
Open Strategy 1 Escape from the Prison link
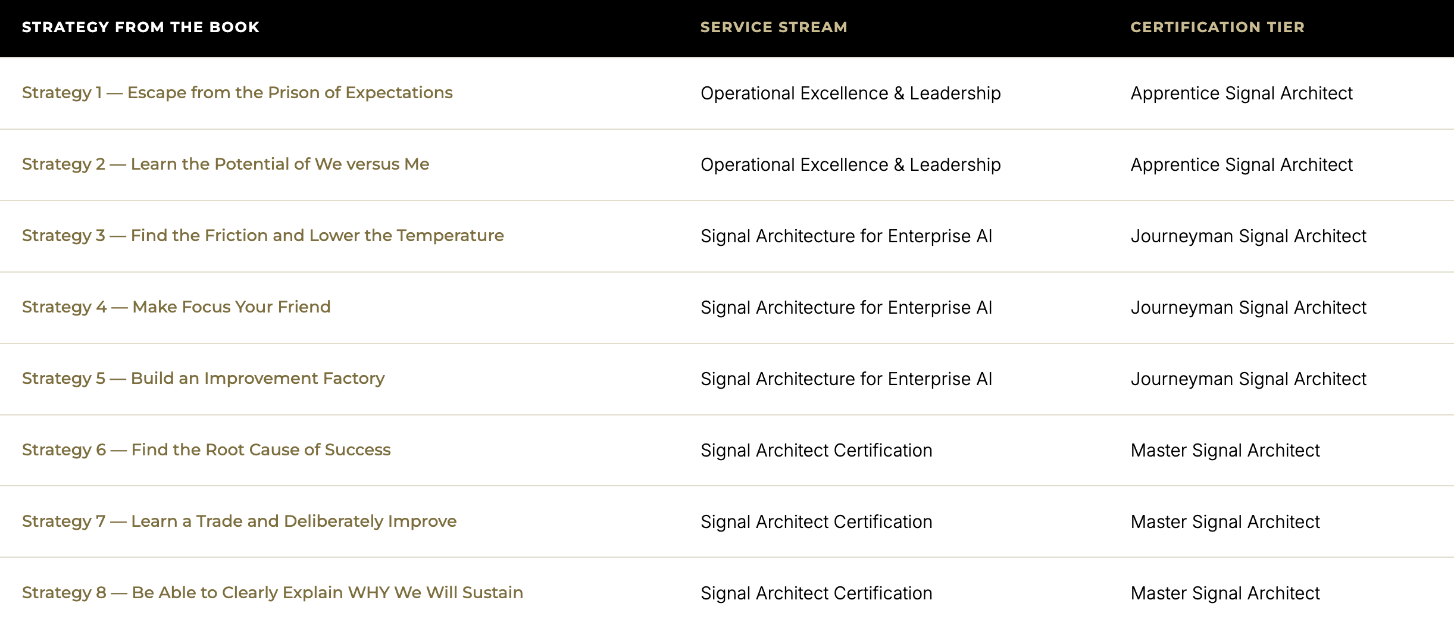(x=237, y=93)
